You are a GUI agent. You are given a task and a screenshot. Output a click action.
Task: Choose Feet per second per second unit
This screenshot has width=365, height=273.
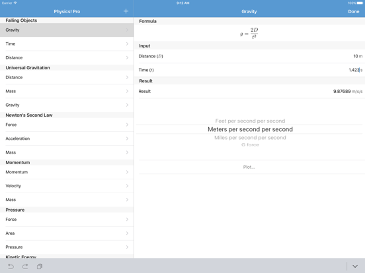click(250, 121)
